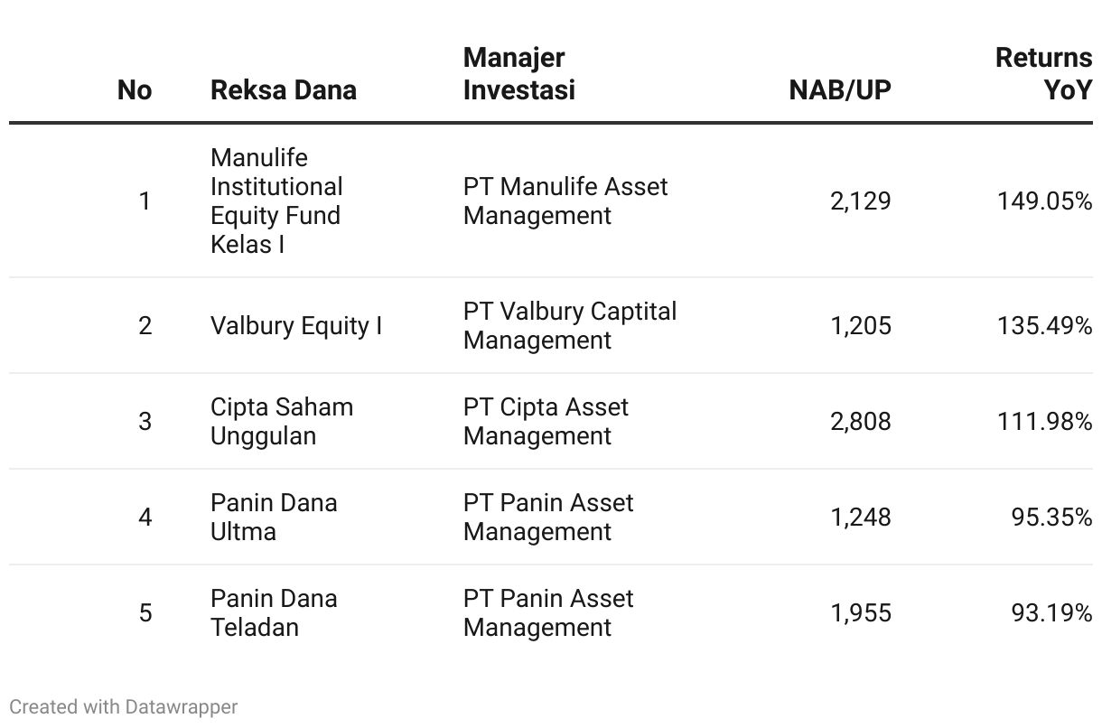Select the "NAB/UP" column header
Image resolution: width=1102 pixels, height=728 pixels.
[x=840, y=89]
